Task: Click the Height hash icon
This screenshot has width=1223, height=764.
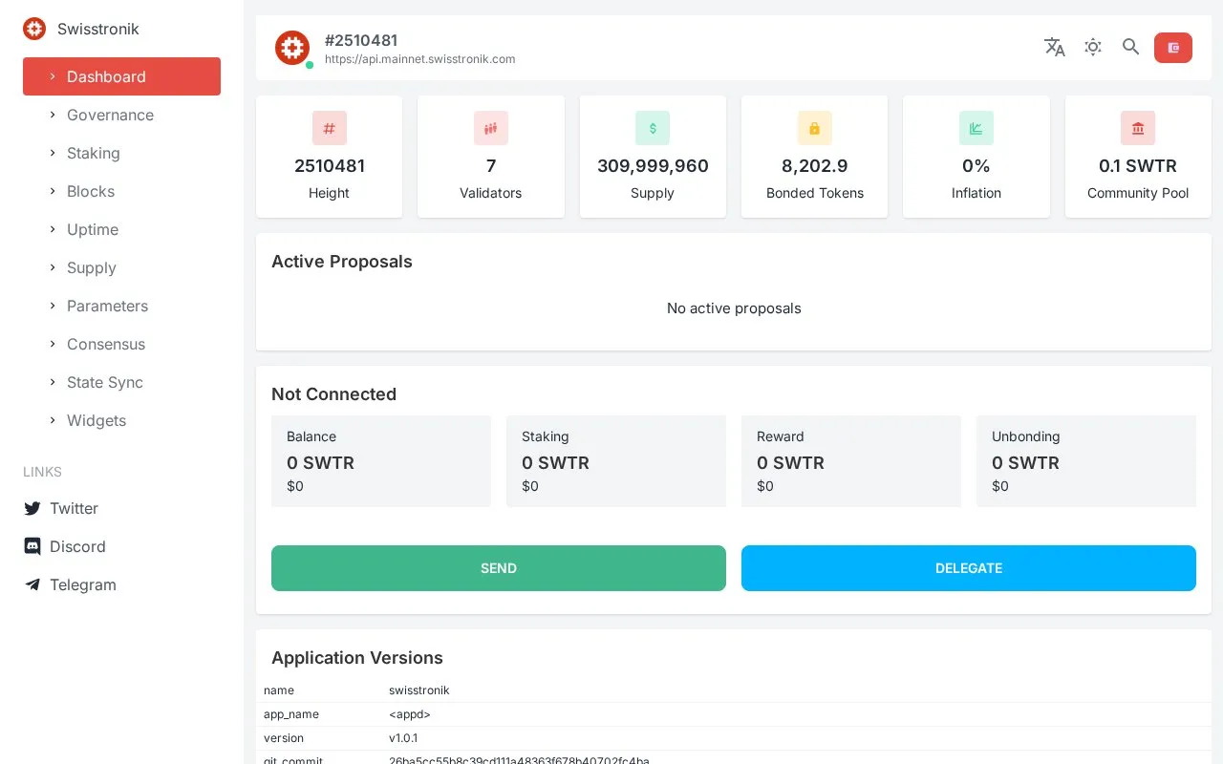Action: pos(330,128)
